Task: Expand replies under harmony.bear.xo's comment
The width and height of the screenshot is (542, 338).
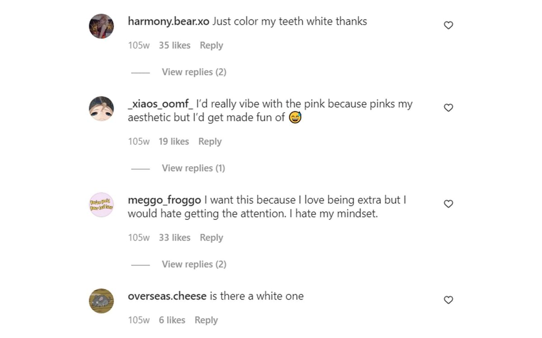Action: tap(194, 72)
